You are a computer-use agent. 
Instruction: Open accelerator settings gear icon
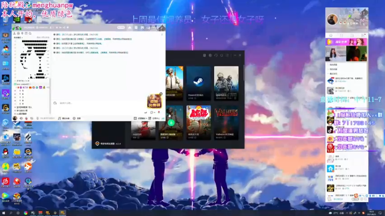(x=210, y=55)
